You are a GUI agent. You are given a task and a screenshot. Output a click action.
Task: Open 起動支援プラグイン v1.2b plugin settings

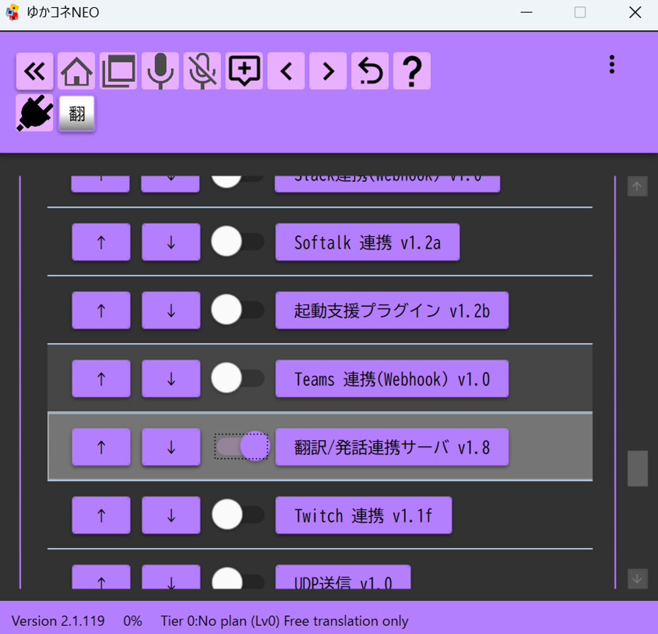tap(392, 310)
